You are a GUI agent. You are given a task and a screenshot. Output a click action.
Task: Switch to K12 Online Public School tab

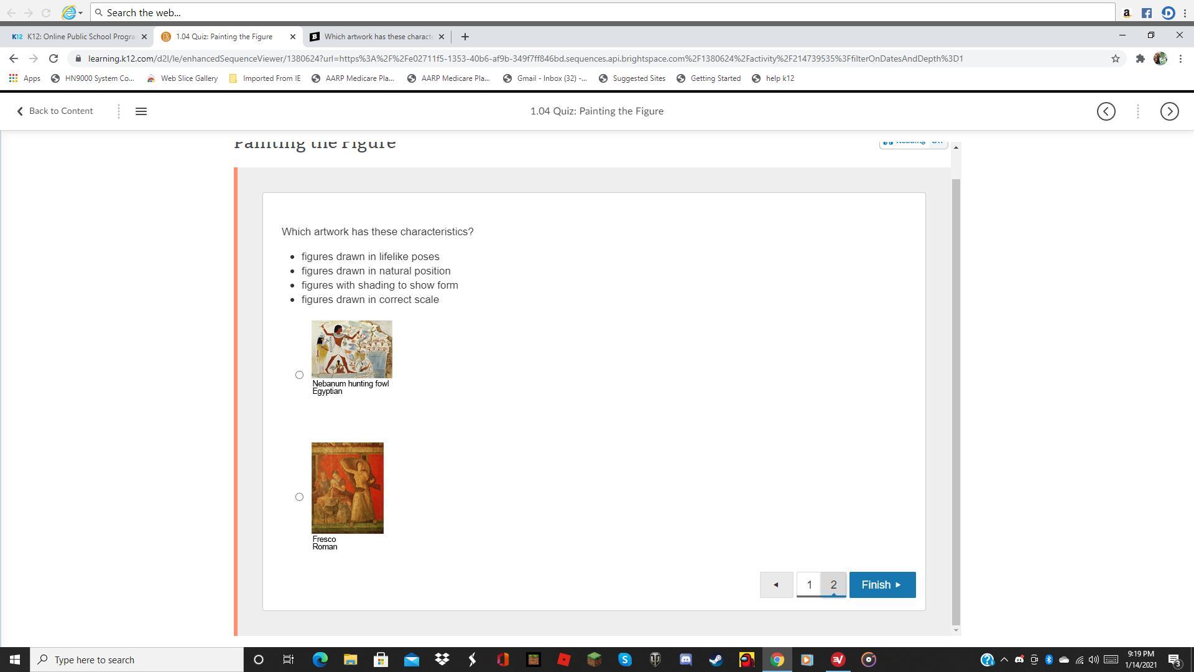tap(75, 37)
